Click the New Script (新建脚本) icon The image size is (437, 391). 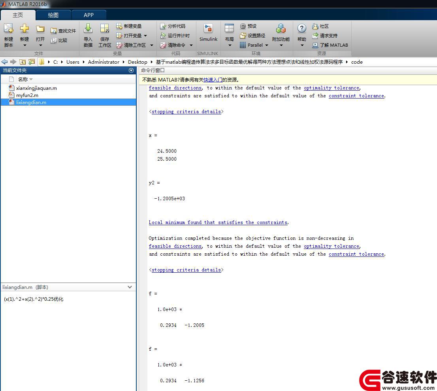coord(8,28)
